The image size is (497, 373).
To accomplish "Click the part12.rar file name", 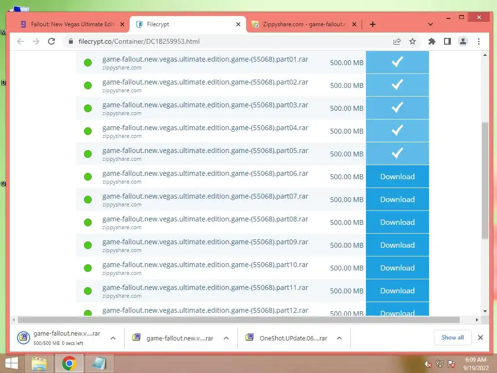I will pyautogui.click(x=205, y=310).
